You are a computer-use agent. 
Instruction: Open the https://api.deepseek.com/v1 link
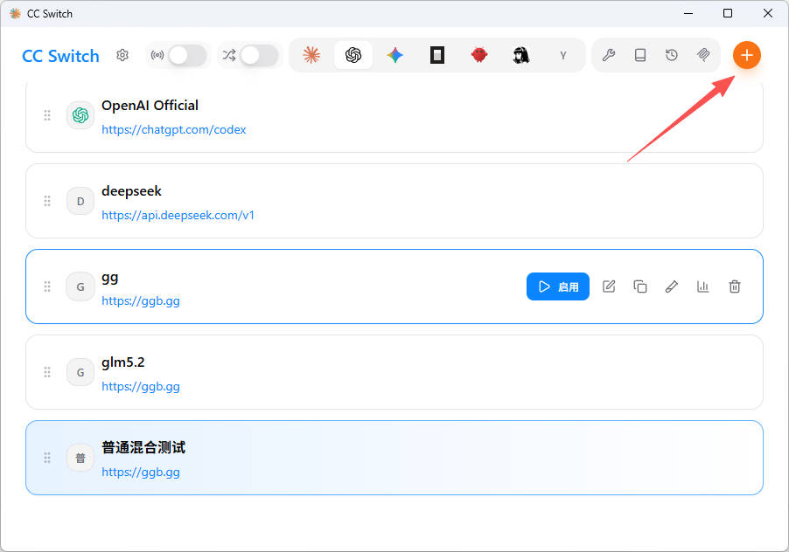pyautogui.click(x=178, y=216)
